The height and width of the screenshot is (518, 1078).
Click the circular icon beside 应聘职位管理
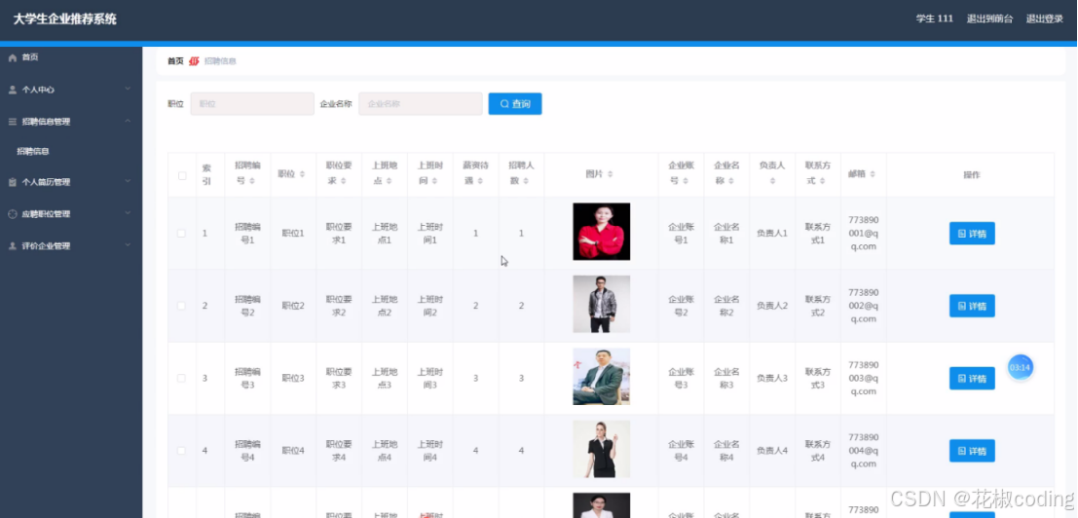pos(13,214)
